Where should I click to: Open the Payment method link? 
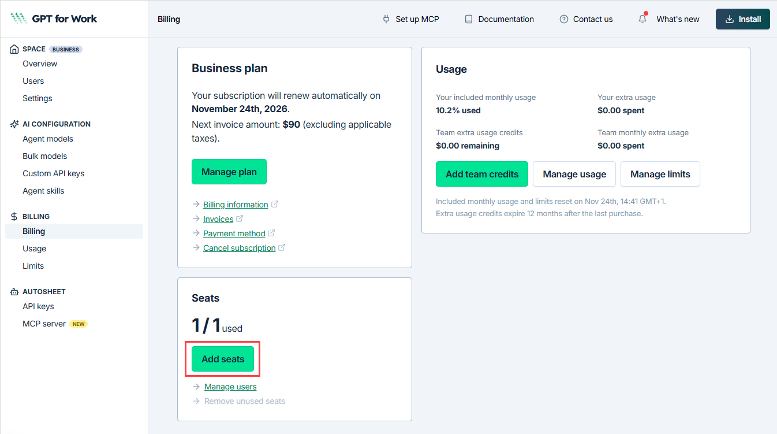click(234, 233)
